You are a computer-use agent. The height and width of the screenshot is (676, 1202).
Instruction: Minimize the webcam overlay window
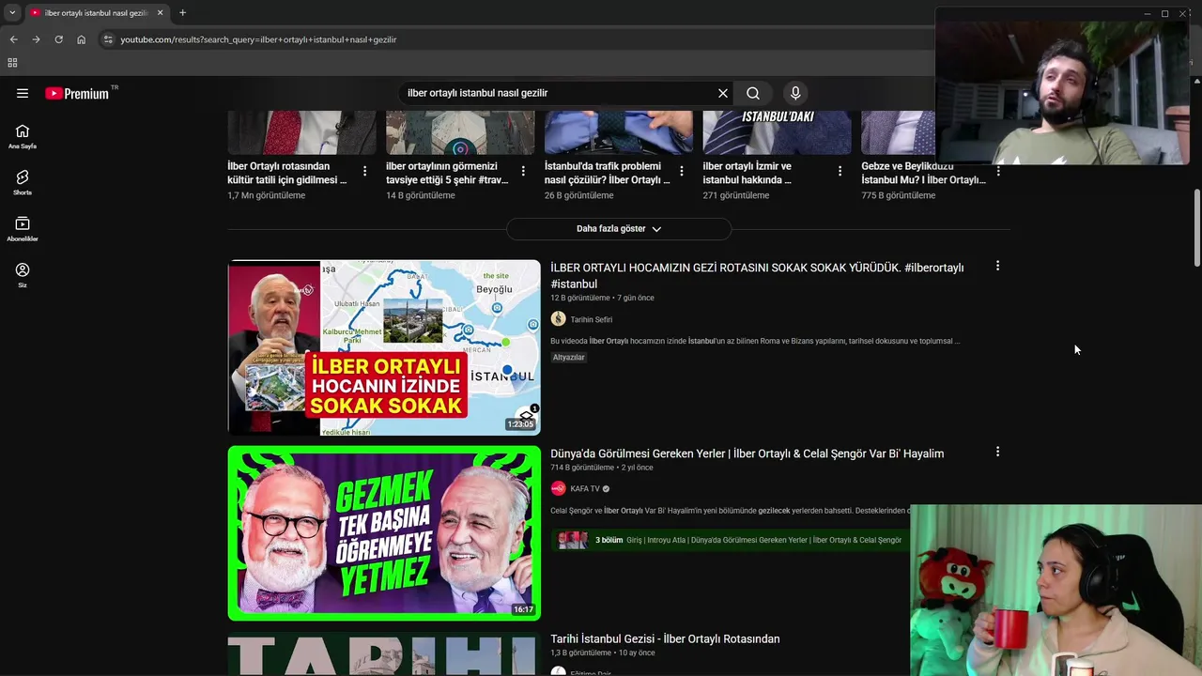pyautogui.click(x=1147, y=14)
